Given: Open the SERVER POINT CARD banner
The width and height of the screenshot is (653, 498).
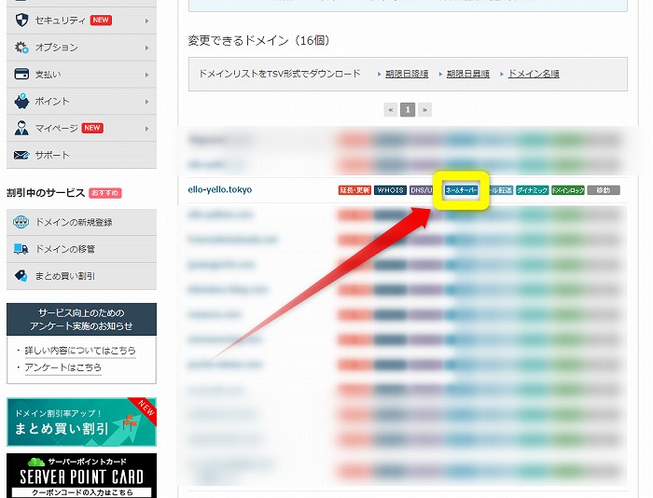Looking at the screenshot, I should [x=81, y=477].
